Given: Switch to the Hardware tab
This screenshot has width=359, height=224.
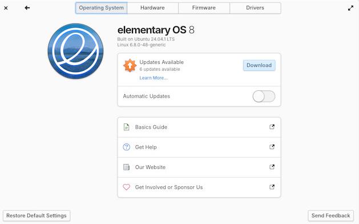Looking at the screenshot, I should [x=152, y=8].
